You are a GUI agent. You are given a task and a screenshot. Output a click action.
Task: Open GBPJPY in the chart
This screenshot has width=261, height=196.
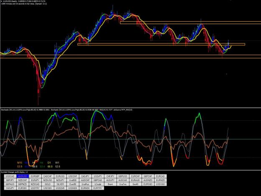[10, 180]
